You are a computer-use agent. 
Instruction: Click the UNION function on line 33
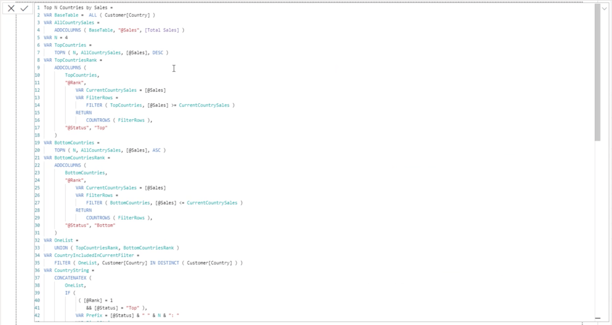click(x=61, y=248)
